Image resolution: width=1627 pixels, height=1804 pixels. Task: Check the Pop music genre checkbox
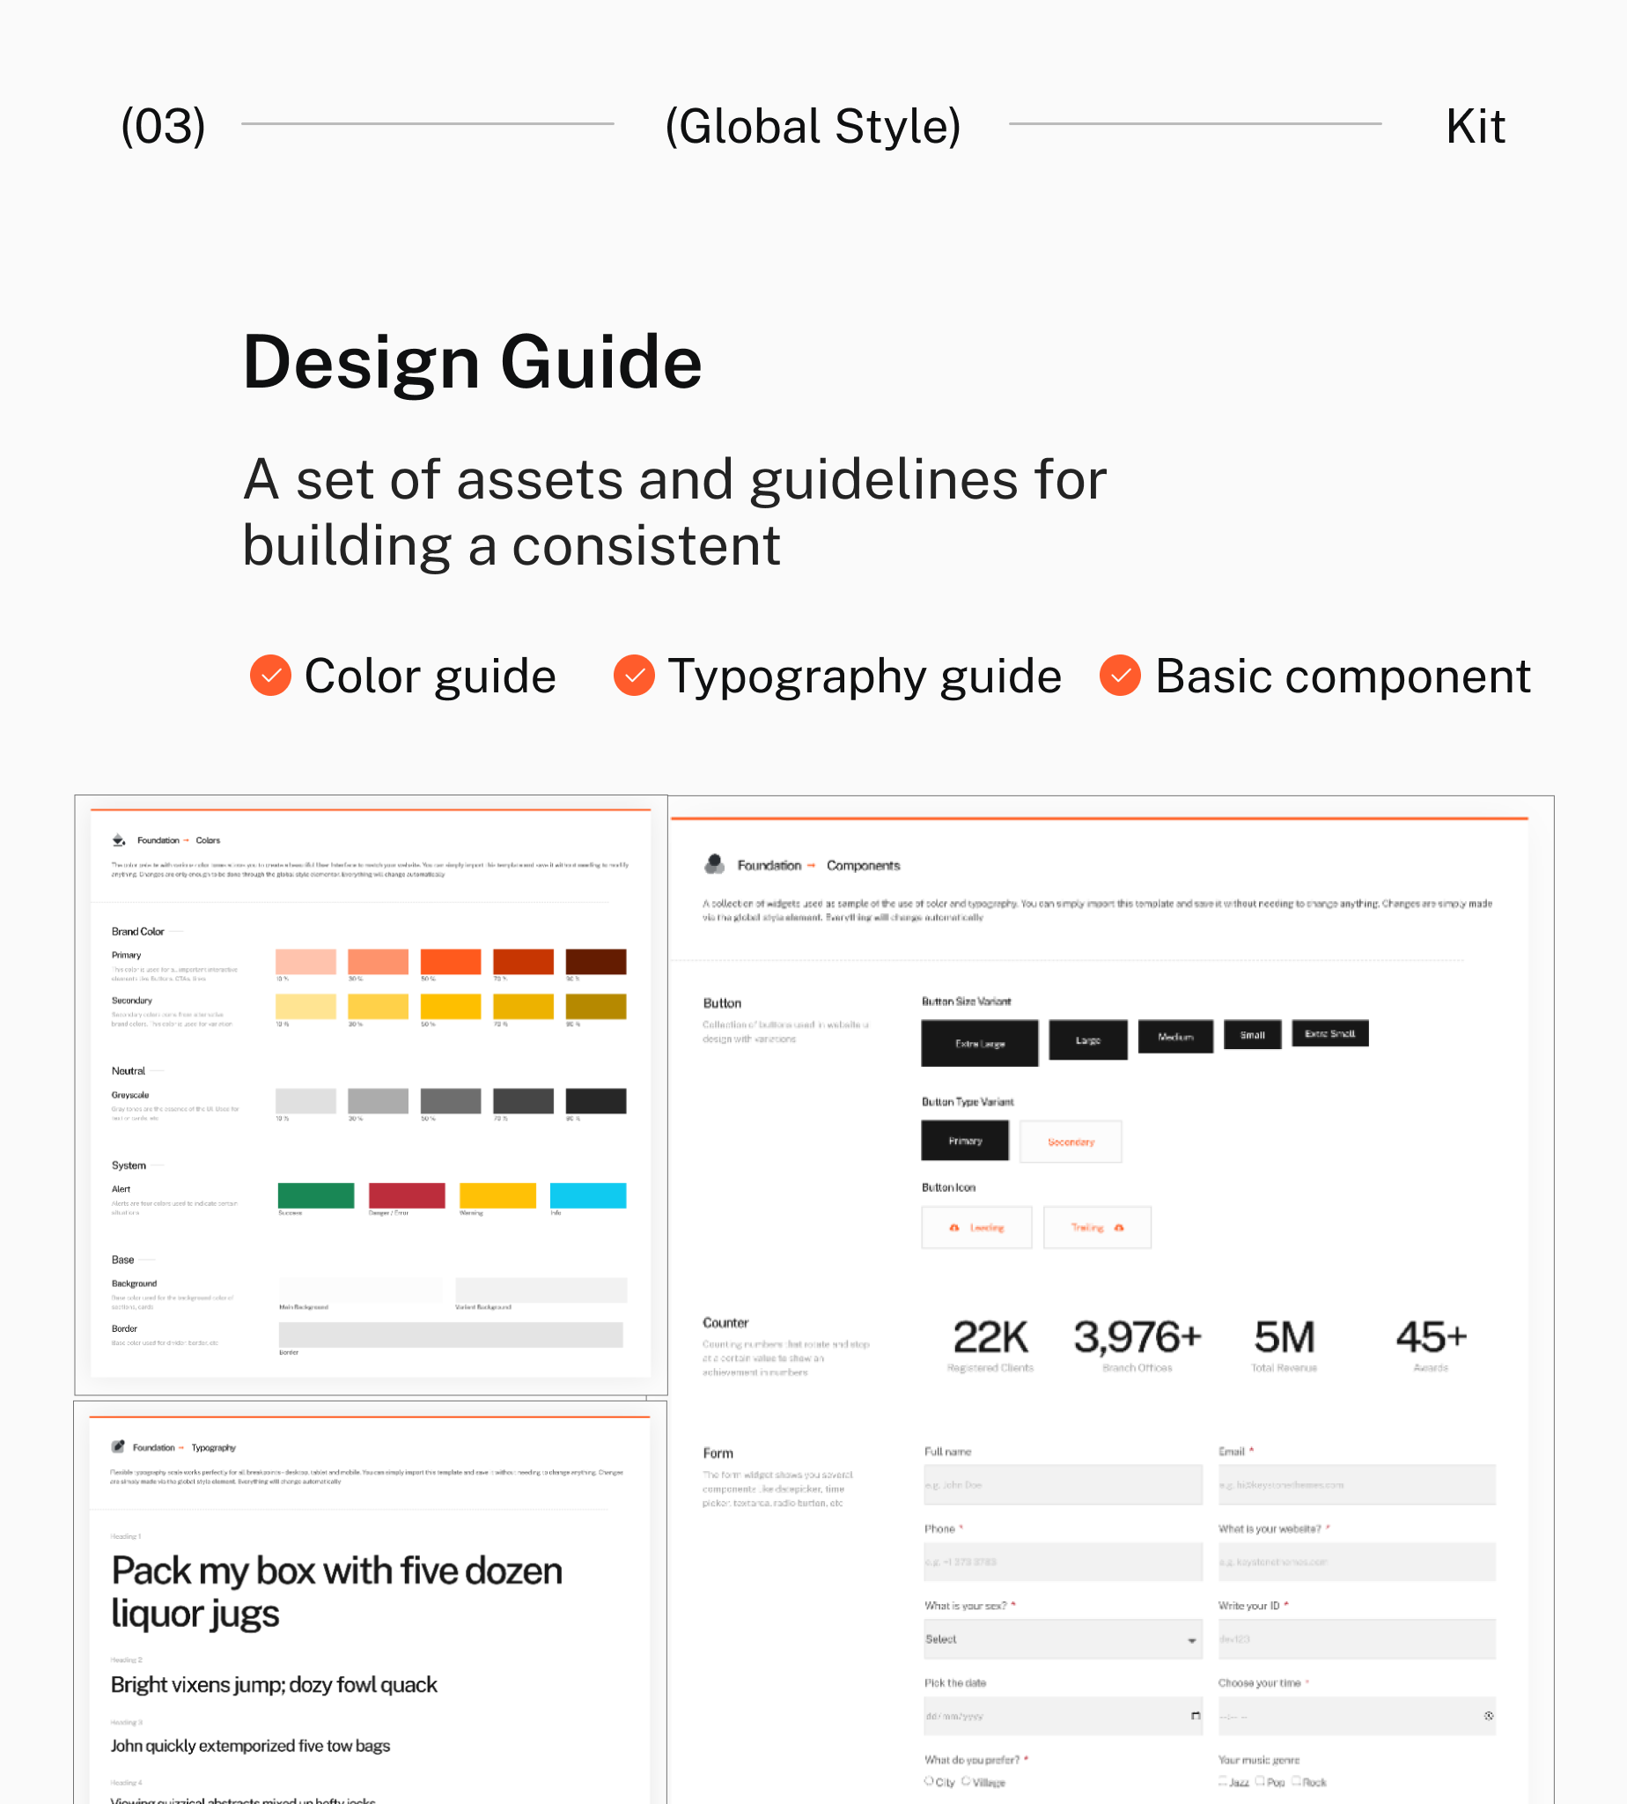point(1260,1781)
